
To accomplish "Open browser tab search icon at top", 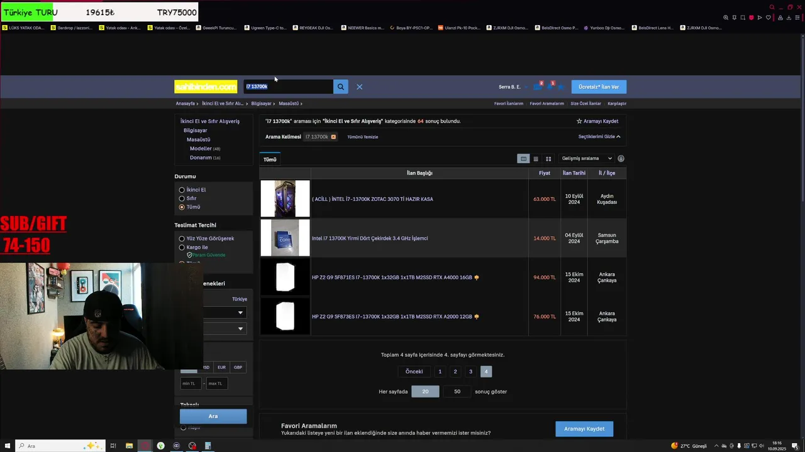I will click(772, 8).
